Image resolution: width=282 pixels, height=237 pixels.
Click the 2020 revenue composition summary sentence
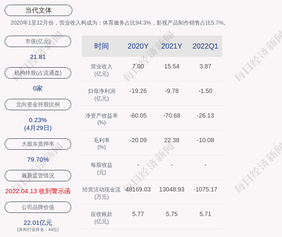(119, 23)
